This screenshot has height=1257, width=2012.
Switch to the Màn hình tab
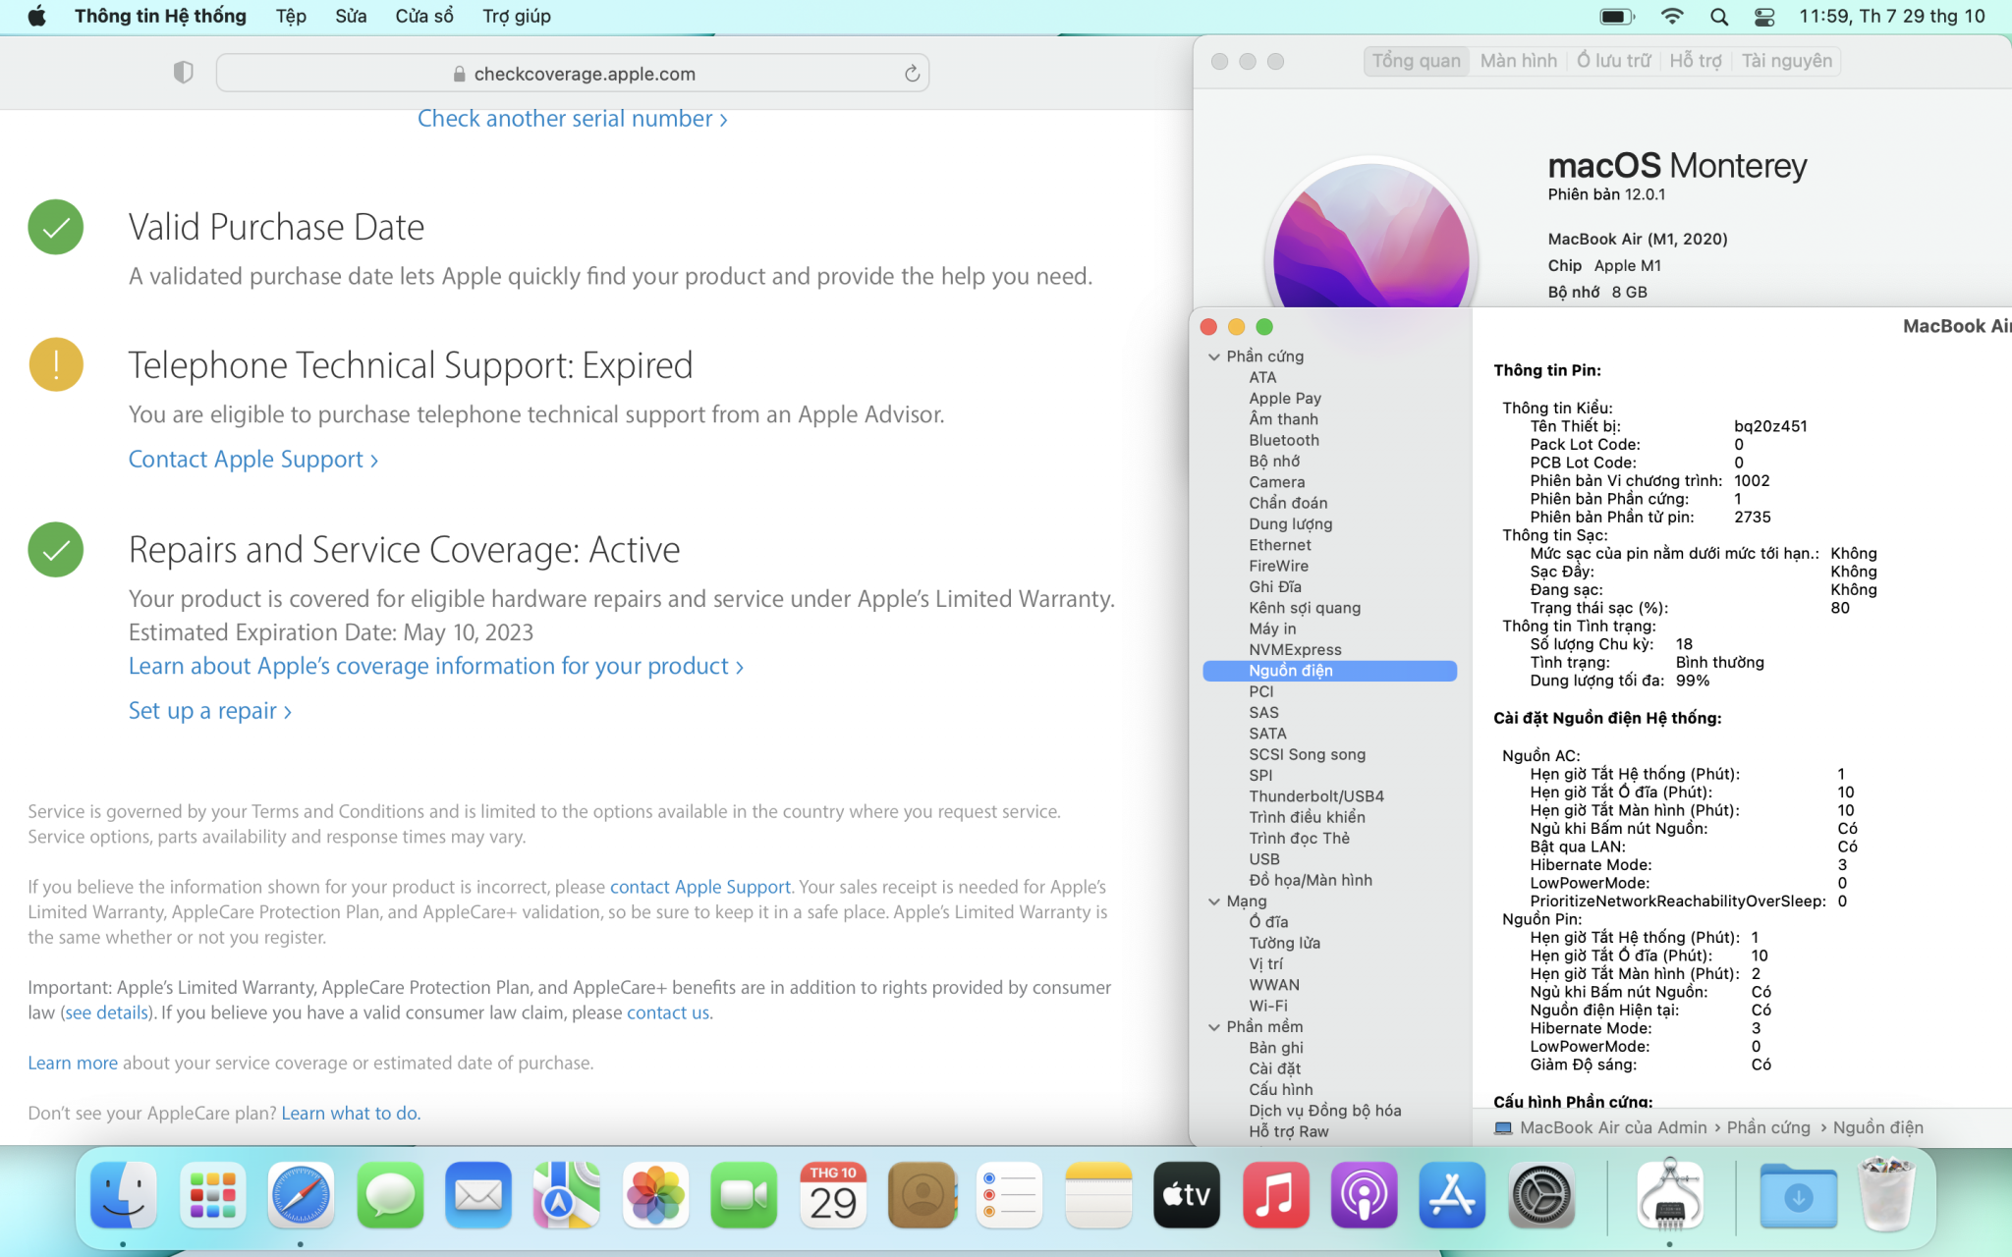tap(1518, 61)
